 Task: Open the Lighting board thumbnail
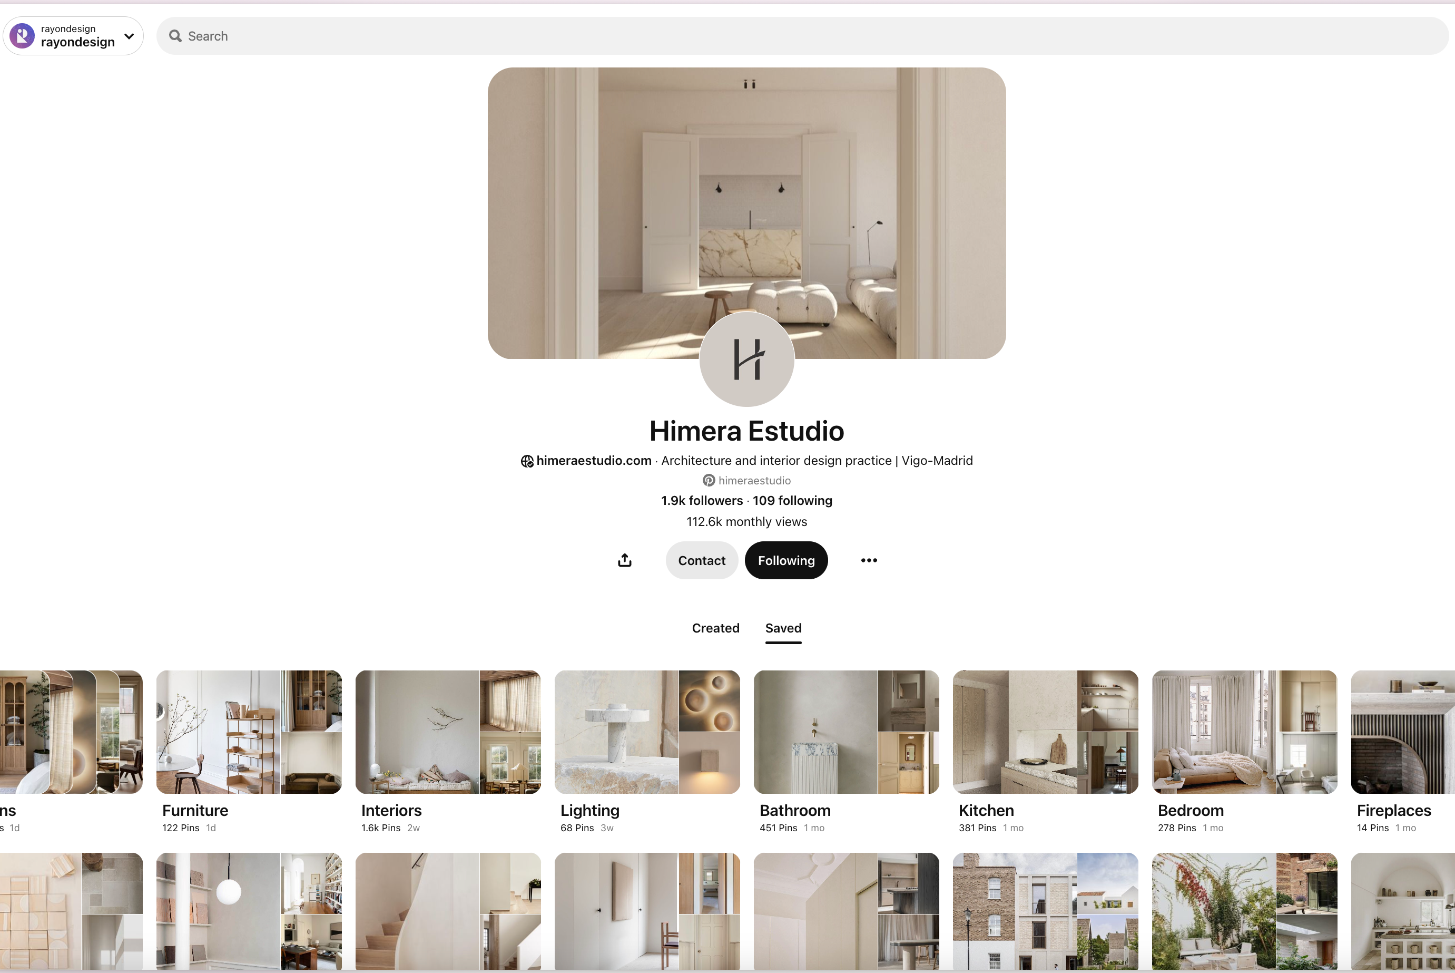coord(647,732)
